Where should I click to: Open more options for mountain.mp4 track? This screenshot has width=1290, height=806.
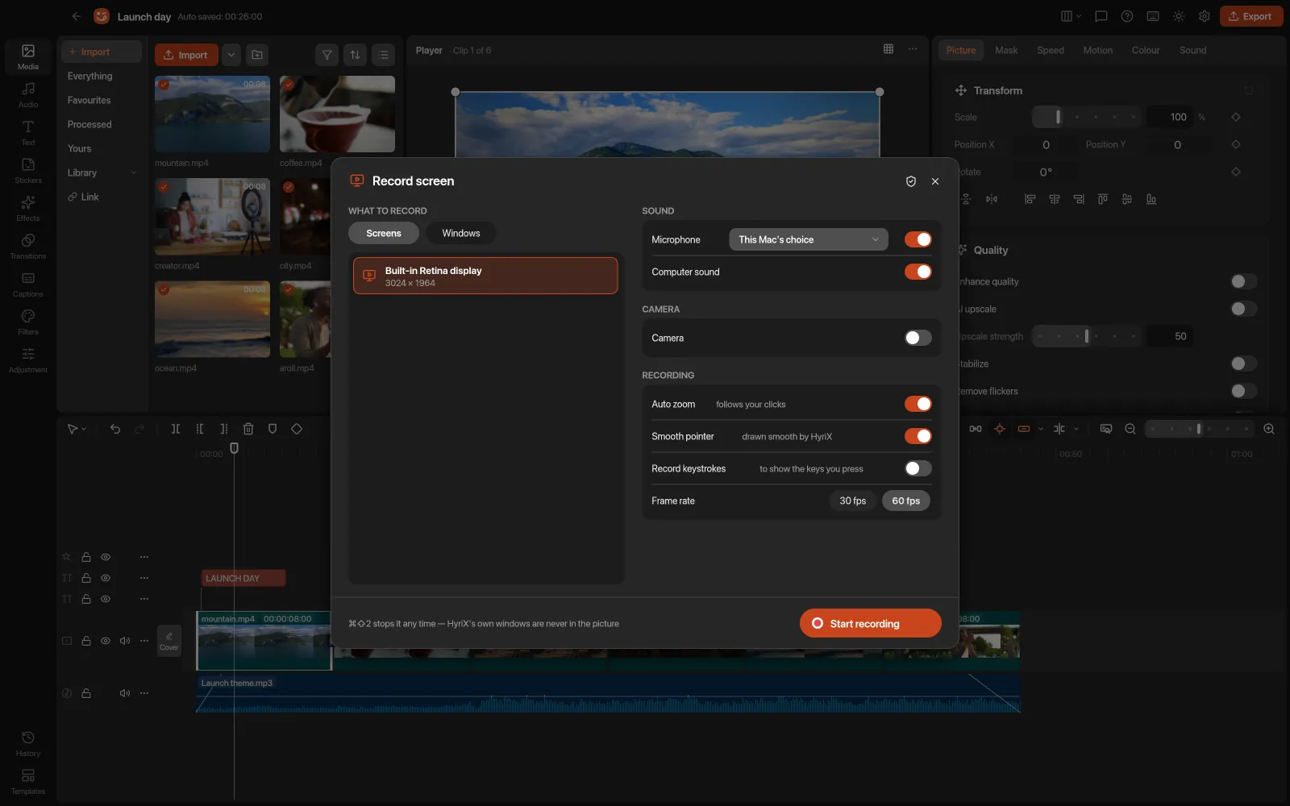tap(144, 641)
